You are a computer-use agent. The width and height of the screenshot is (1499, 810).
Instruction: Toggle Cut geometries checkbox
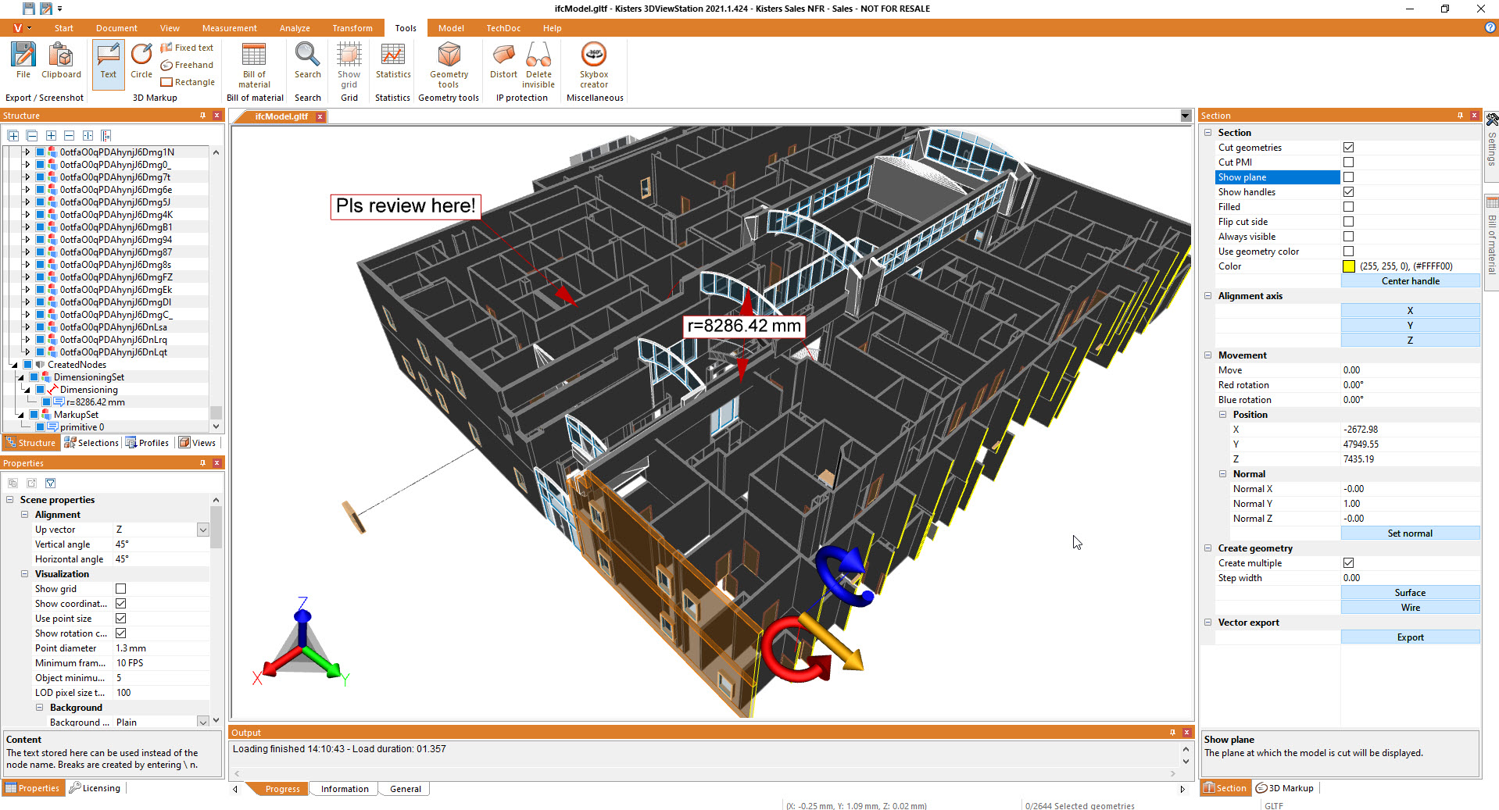(1348, 147)
